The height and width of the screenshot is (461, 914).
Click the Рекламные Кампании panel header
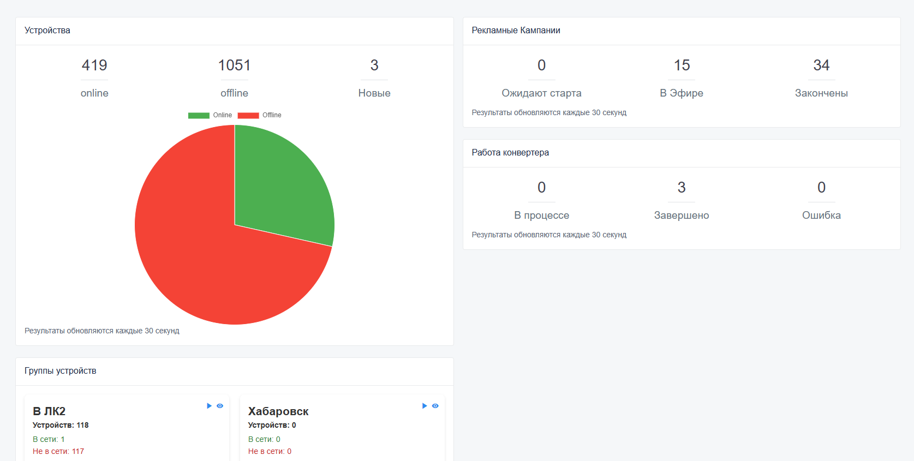[x=682, y=31]
